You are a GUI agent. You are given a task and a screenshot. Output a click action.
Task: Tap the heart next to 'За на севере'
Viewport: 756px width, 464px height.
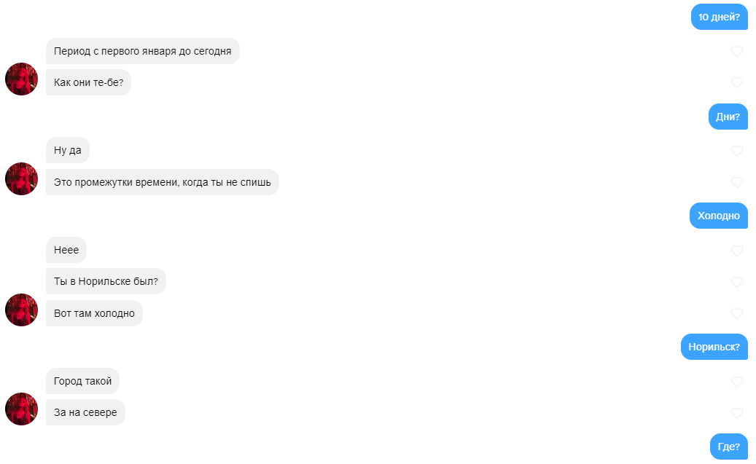coord(737,413)
